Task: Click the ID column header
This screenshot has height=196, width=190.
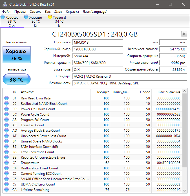Action: [x=14, y=92]
